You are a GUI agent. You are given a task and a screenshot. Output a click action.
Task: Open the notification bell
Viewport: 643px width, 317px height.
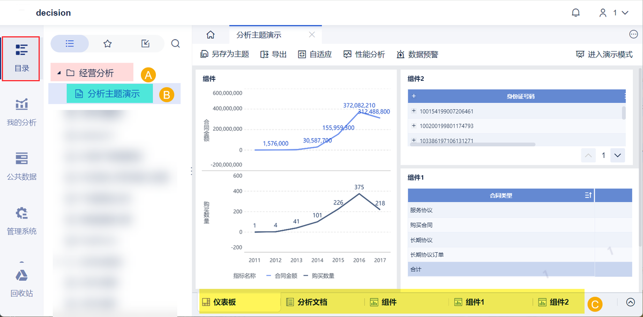coord(576,12)
